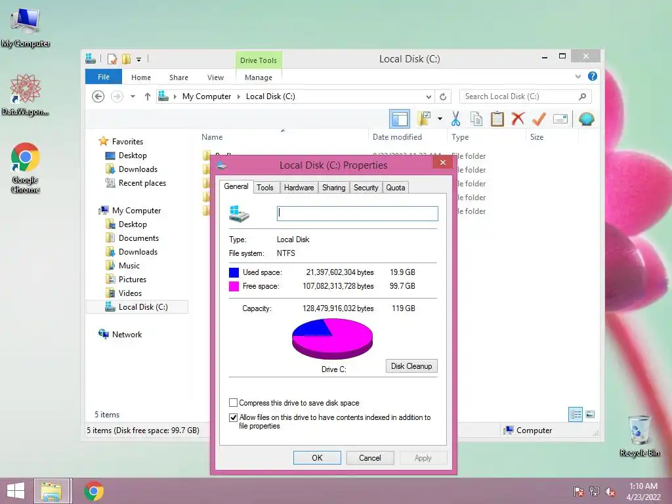The height and width of the screenshot is (504, 672).
Task: Click the My Computer breadcrumb arrow
Action: pyautogui.click(x=239, y=97)
